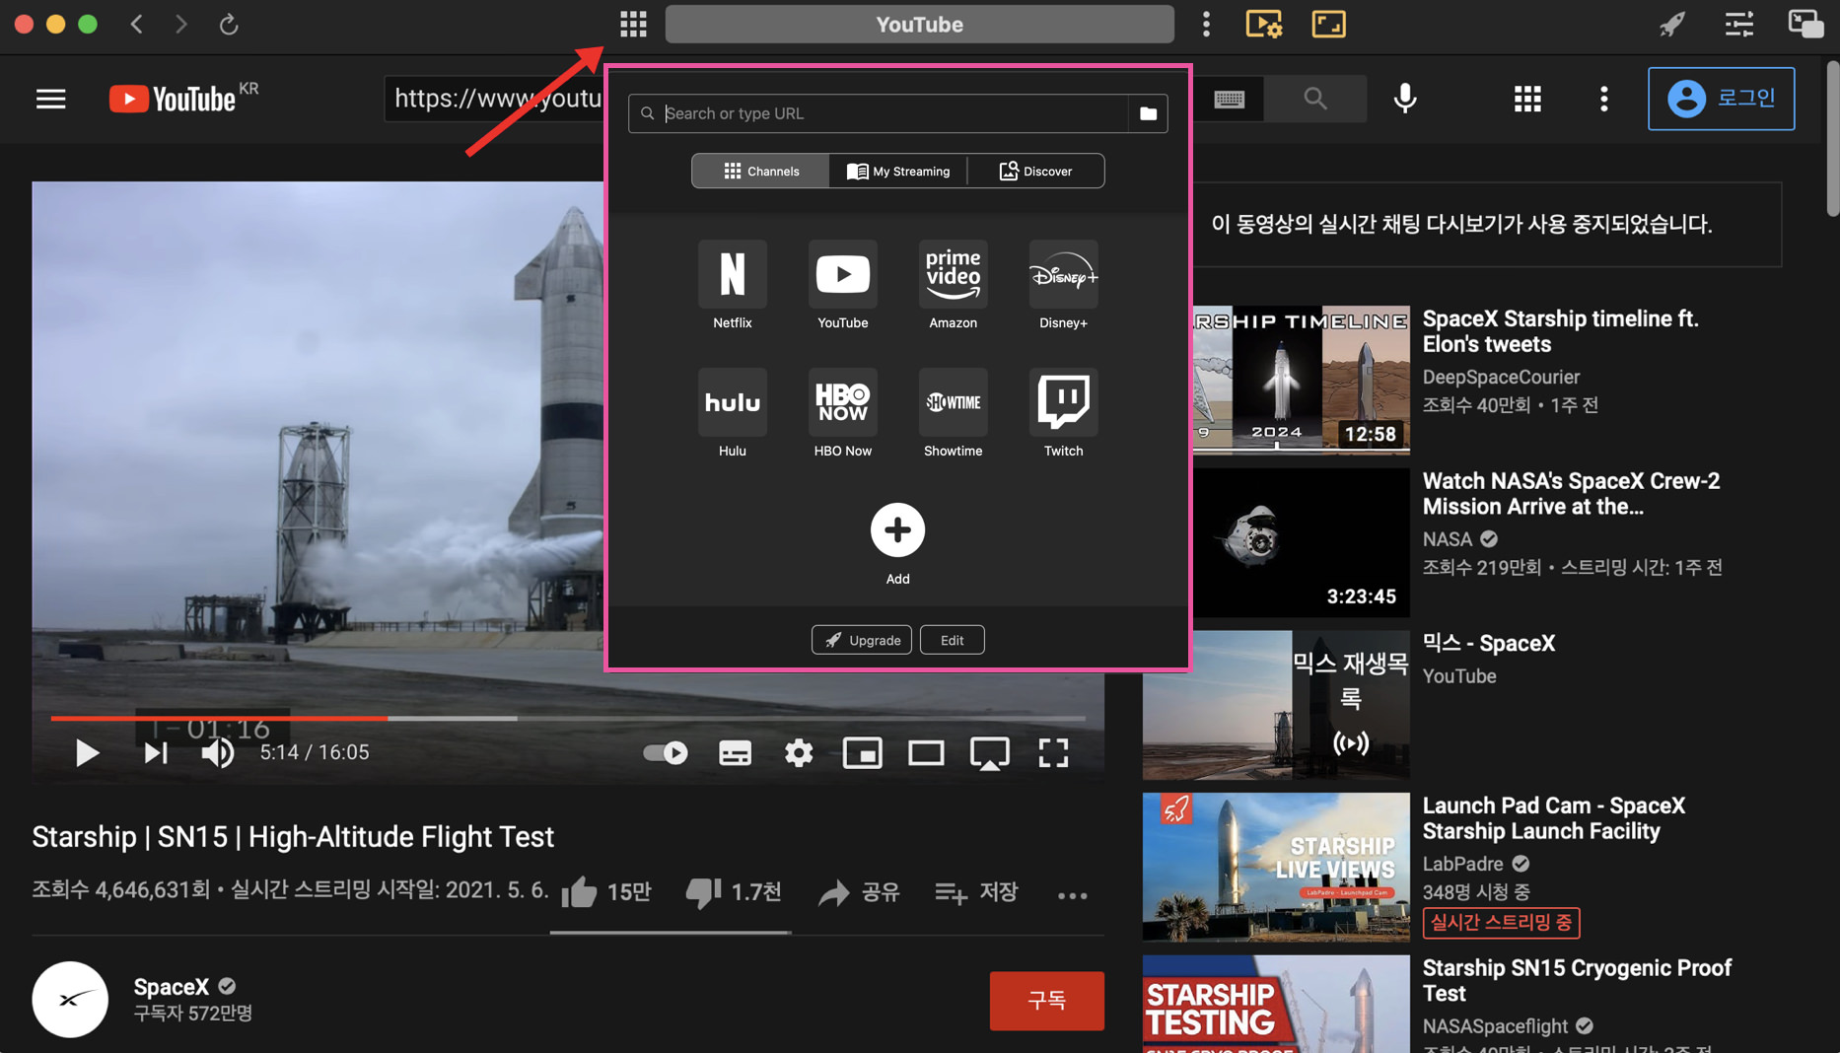Click the folder icon in URL search bar

click(1148, 113)
